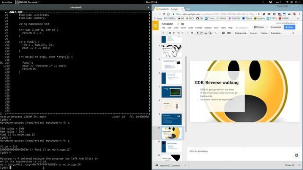Open the Apps bookmark shortcut

158,18
